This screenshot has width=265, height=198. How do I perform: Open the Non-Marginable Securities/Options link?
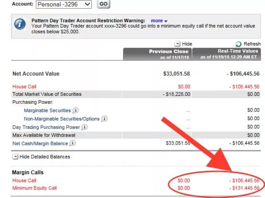click(x=62, y=119)
